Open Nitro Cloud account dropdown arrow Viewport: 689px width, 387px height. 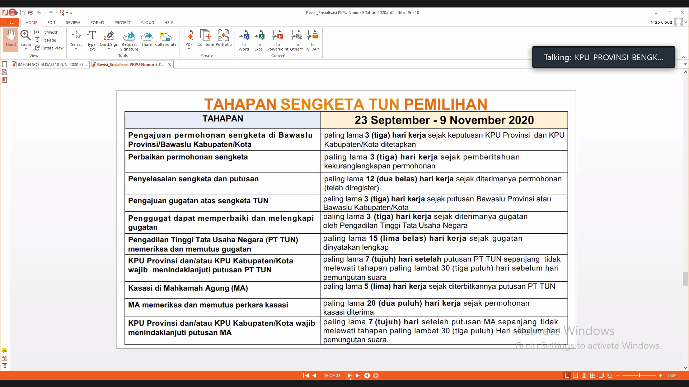pyautogui.click(x=685, y=22)
